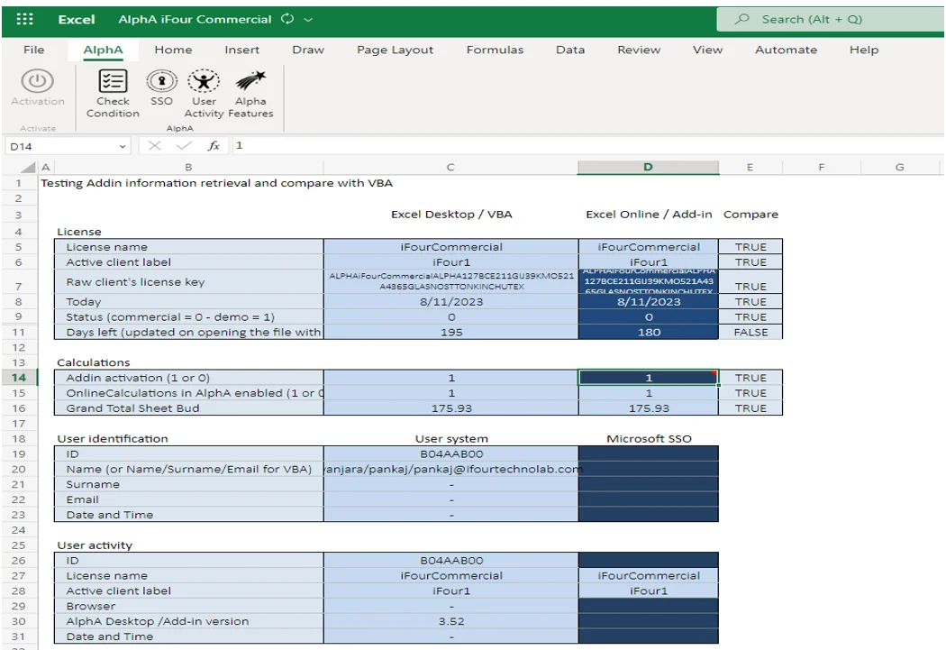Open the Automate tab
946x650 pixels.
[787, 50]
